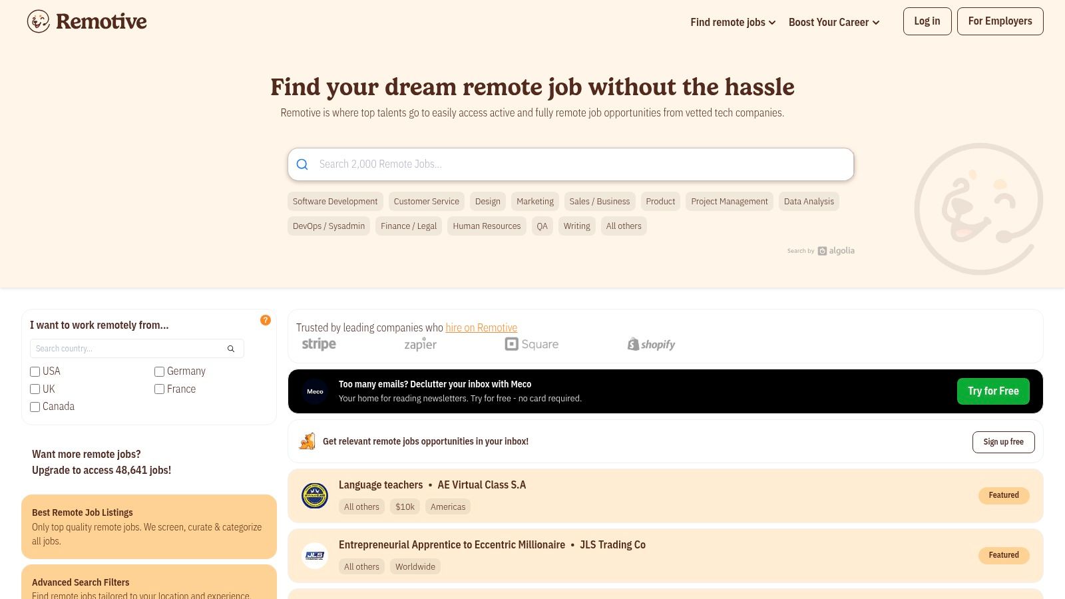Tick the Canada checkbox
Image resolution: width=1065 pixels, height=599 pixels.
(35, 407)
